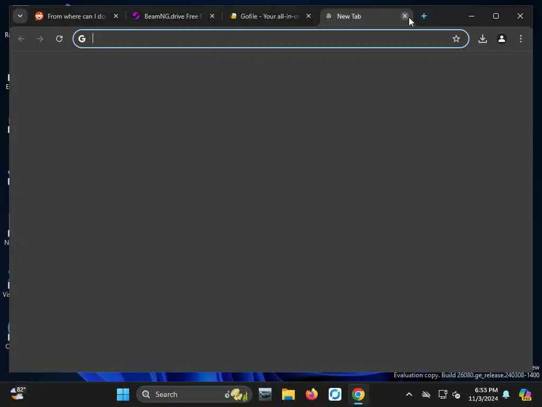The image size is (542, 407).
Task: Switch to the BeamNG.drive Free tab
Action: [x=173, y=16]
